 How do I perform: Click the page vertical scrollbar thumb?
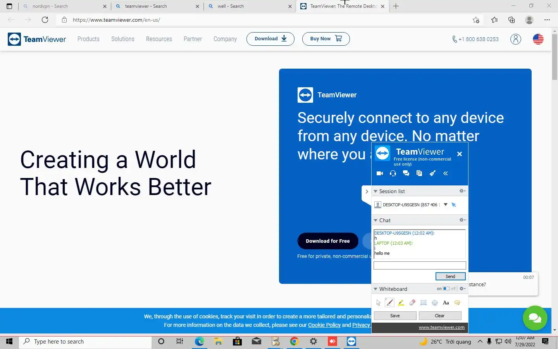555,56
